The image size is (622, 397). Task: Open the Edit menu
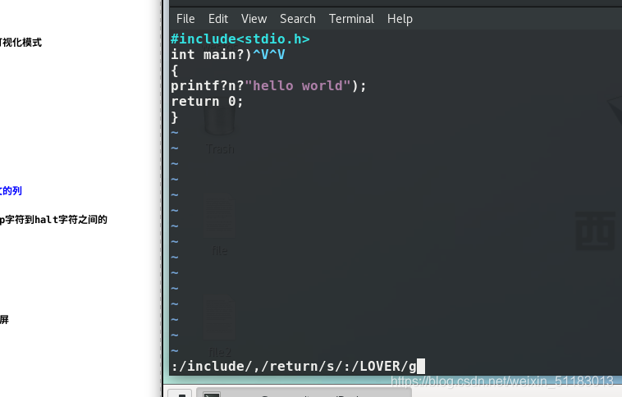coord(218,19)
